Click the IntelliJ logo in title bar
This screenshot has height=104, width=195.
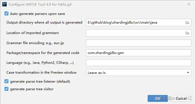(4, 4)
